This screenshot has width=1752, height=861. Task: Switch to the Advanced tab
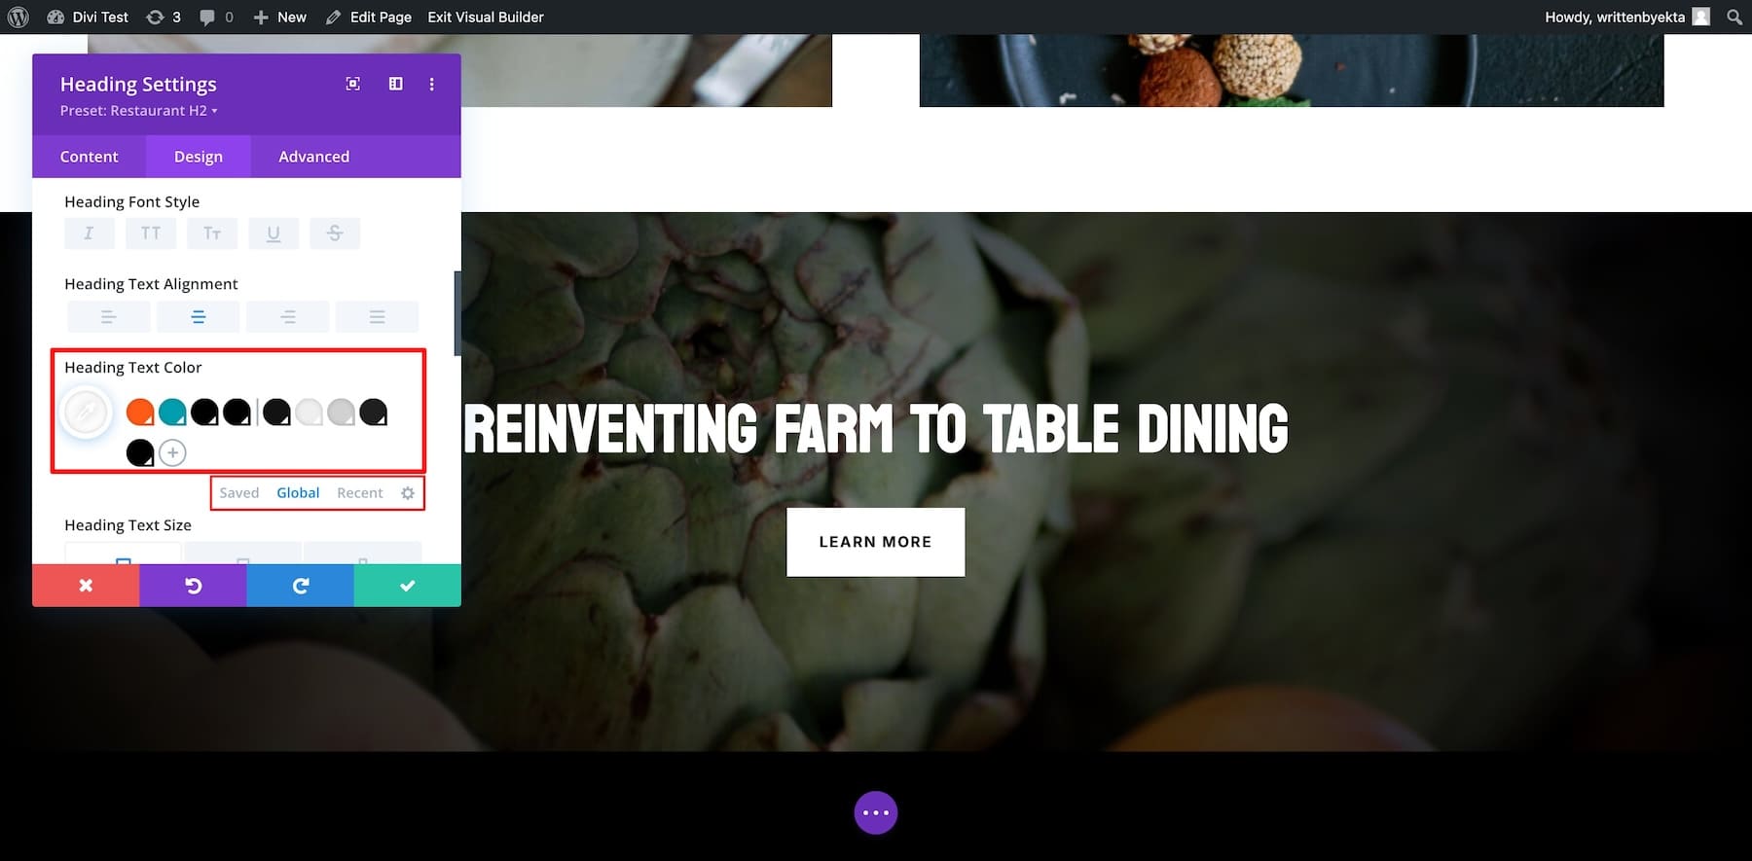point(313,157)
